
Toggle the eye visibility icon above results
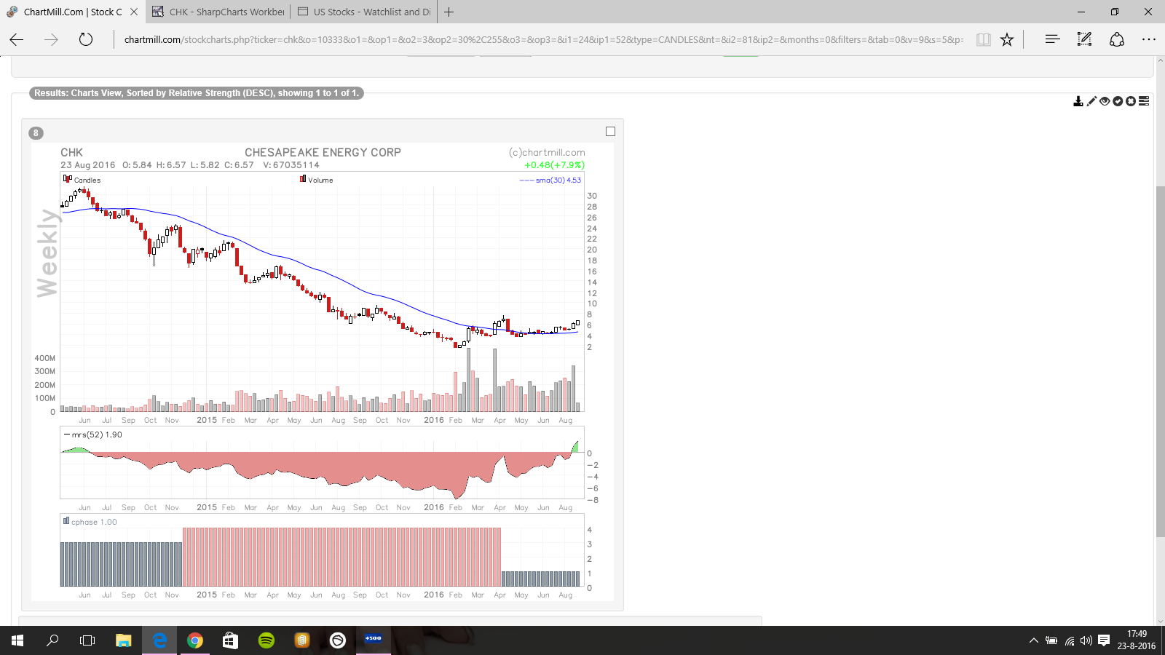tap(1105, 101)
